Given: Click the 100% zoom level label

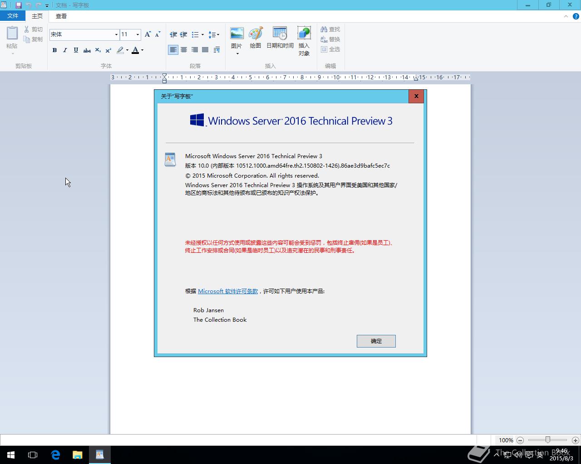Looking at the screenshot, I should click(506, 440).
